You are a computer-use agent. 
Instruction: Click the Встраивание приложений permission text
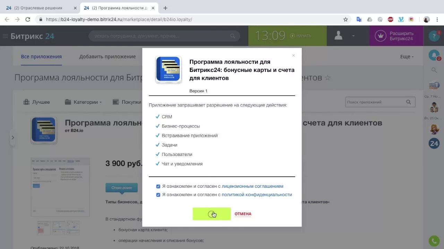190,136
